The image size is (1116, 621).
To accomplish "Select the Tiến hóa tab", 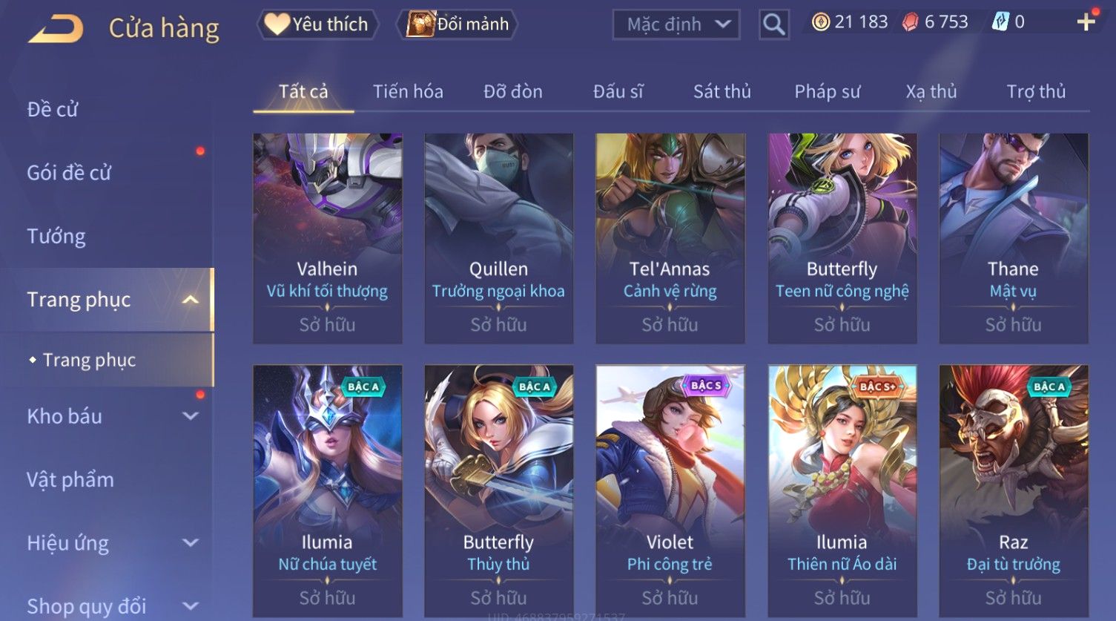I will click(408, 91).
